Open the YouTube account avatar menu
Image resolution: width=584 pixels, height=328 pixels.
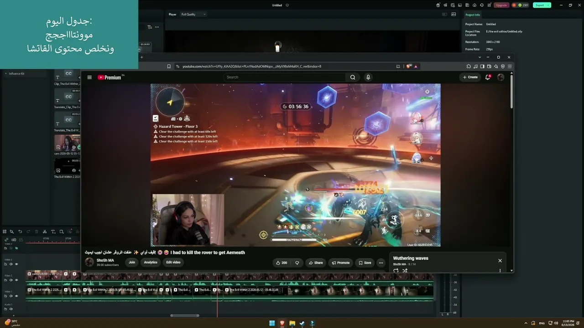(501, 77)
